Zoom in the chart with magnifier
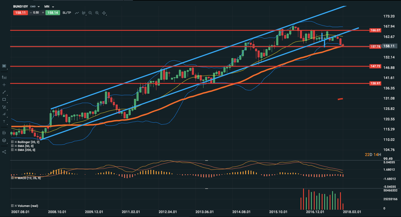Viewport: 401px width, 217px height. point(97,13)
